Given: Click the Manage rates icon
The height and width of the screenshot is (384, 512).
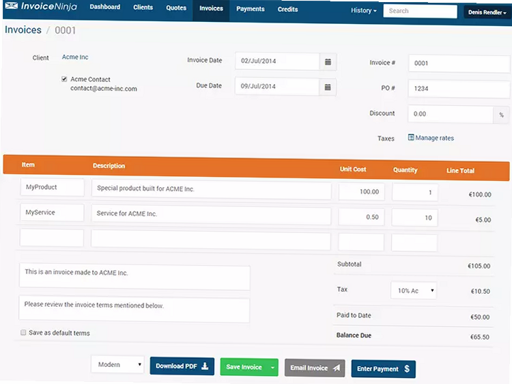Looking at the screenshot, I should 411,137.
